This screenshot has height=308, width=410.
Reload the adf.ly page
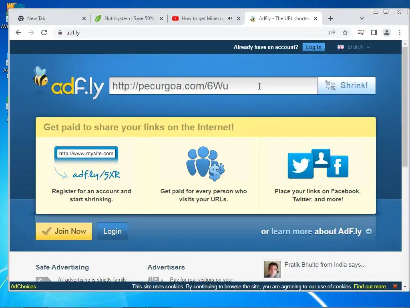click(x=44, y=32)
